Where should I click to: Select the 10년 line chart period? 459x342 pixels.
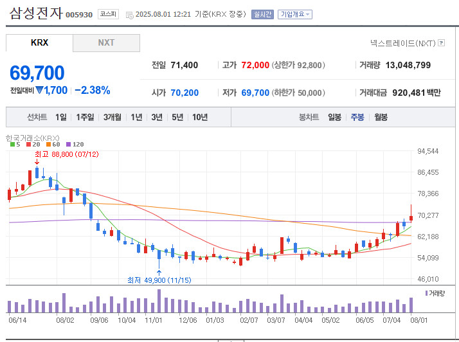point(199,117)
